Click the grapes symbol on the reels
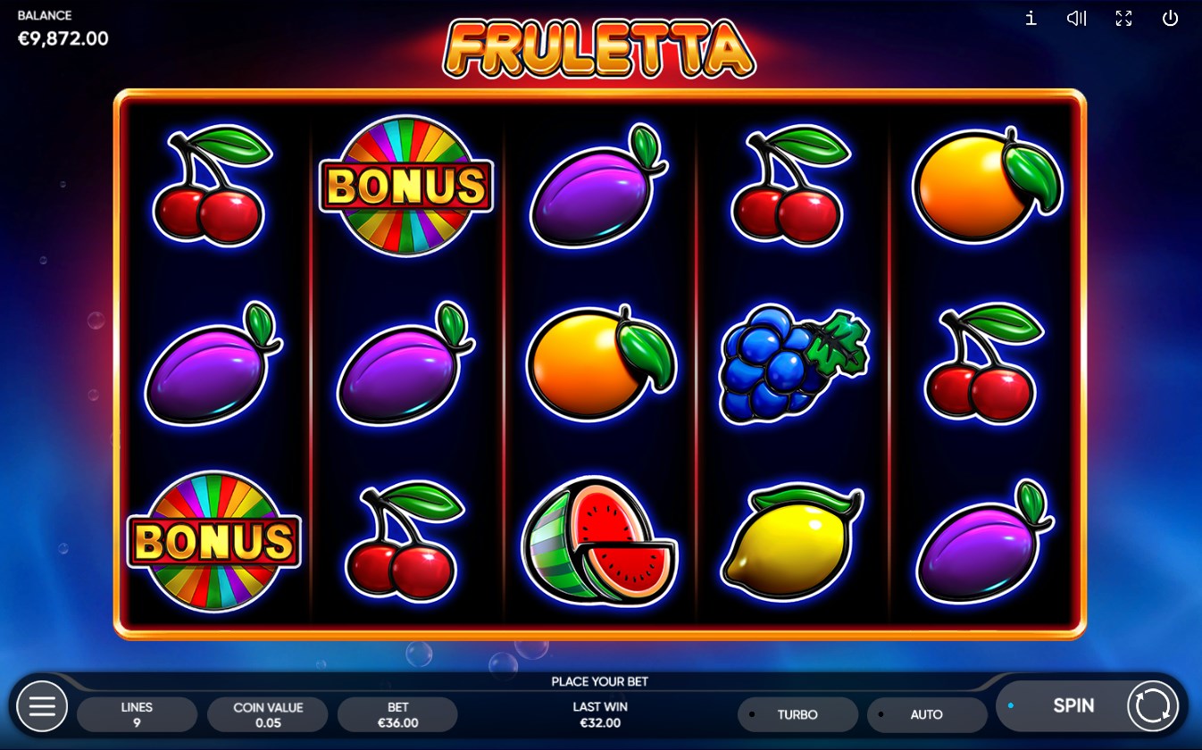This screenshot has width=1202, height=750. coord(793,364)
